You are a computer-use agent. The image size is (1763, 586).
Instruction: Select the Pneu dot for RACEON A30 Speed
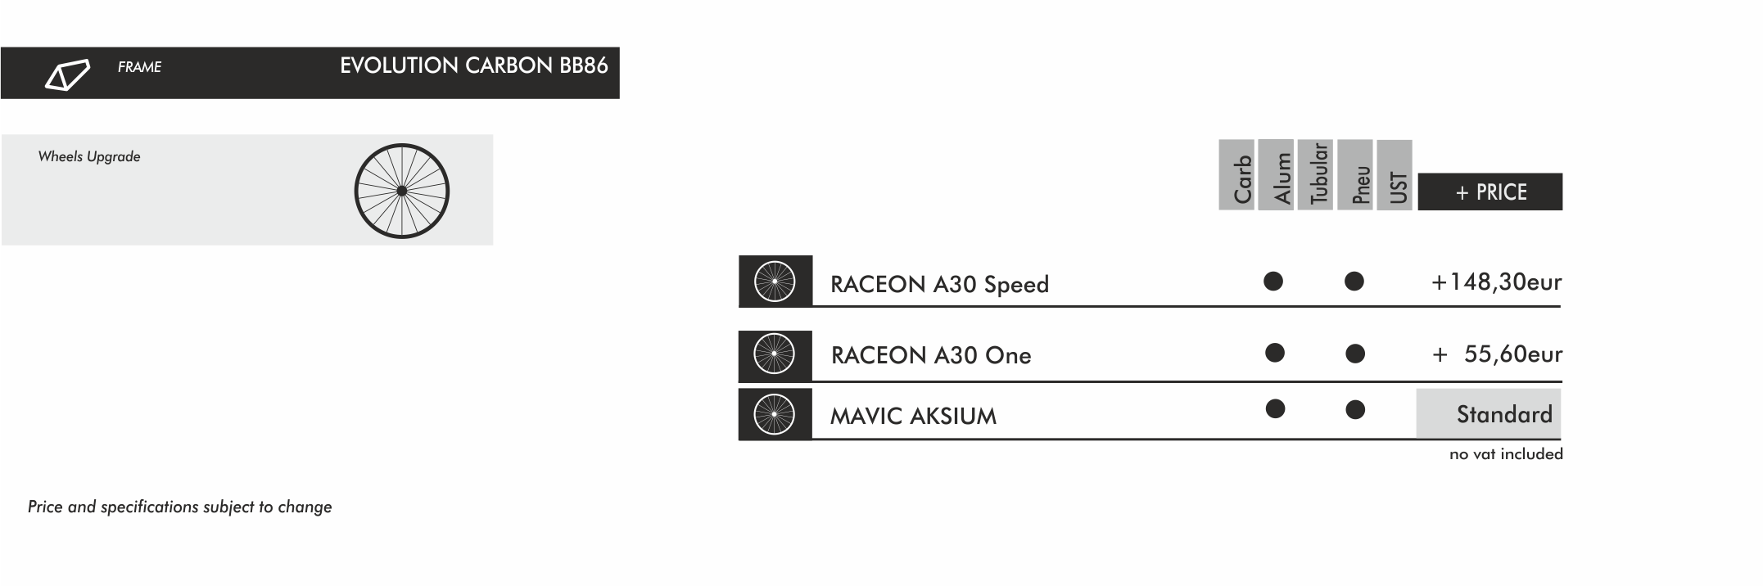[1354, 282]
